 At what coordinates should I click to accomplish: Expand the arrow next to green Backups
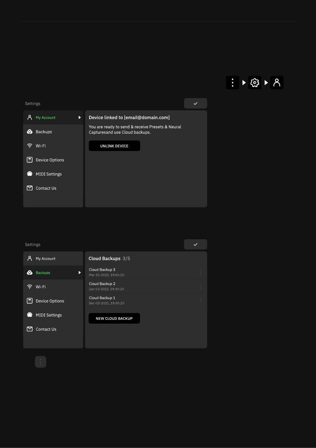[x=79, y=273]
